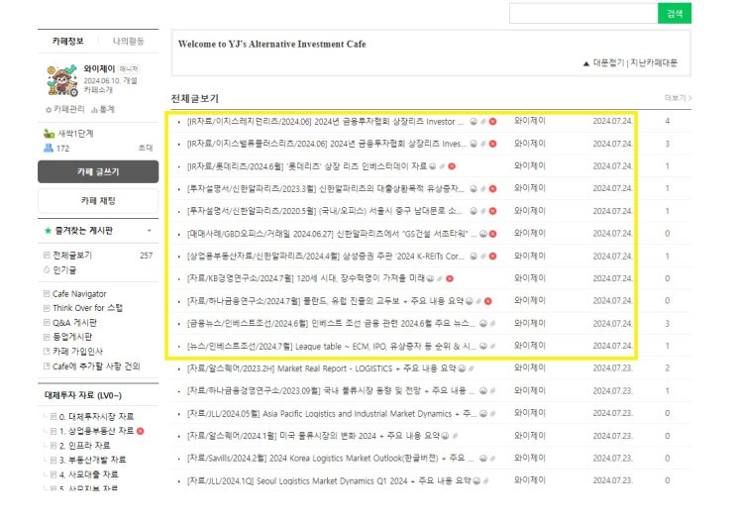Open the 지난카페대문 link
The width and height of the screenshot is (736, 521).
654,62
